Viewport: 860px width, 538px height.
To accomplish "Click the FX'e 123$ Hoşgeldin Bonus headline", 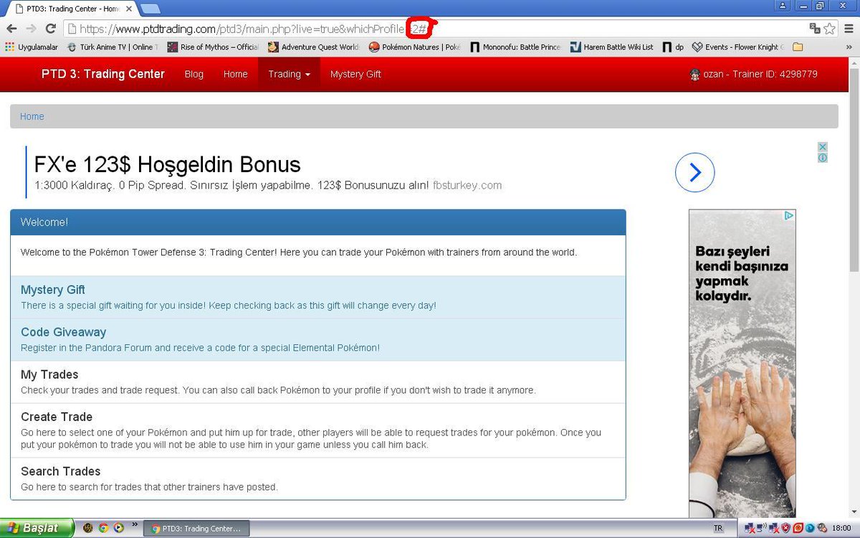I will (x=167, y=164).
